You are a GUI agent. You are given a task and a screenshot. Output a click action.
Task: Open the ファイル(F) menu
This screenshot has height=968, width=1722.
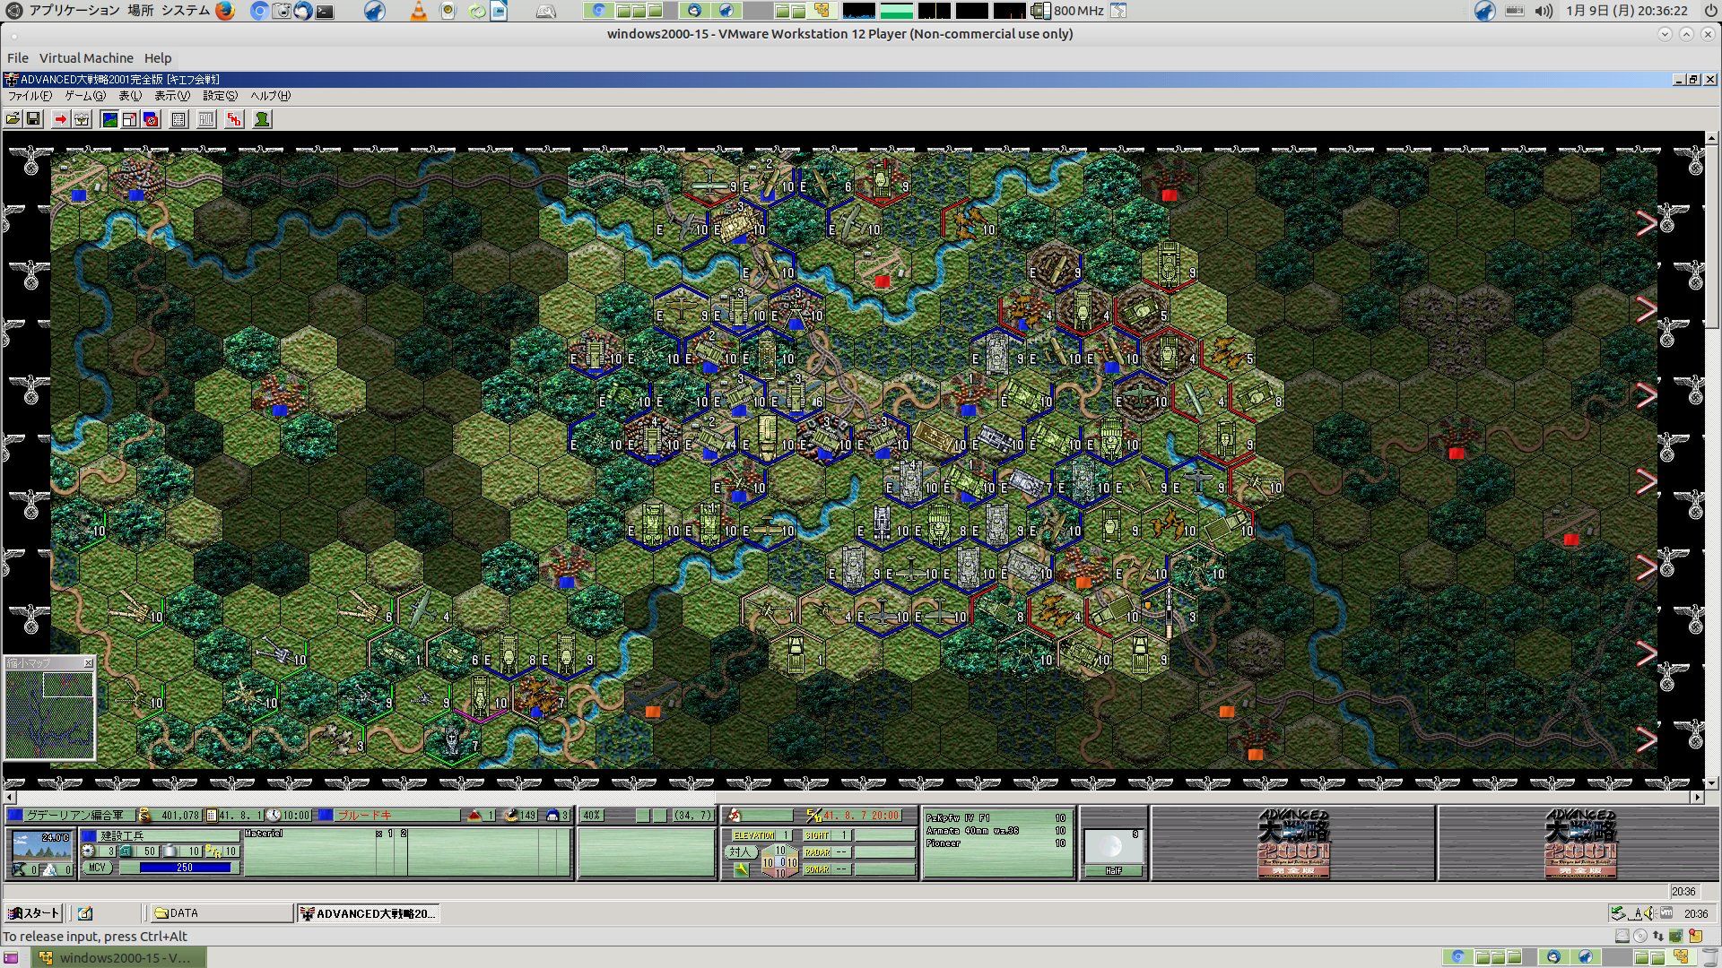click(x=30, y=96)
